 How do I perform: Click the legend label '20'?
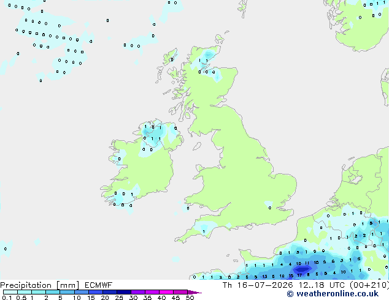coord(105,298)
